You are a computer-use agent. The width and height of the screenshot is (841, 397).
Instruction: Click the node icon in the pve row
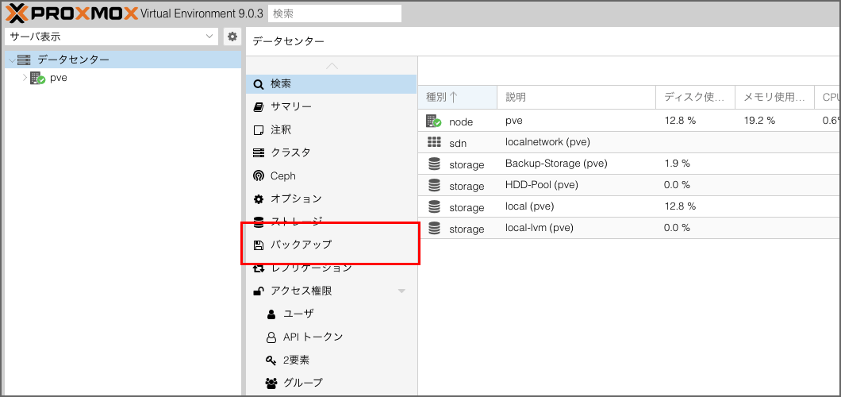pyautogui.click(x=433, y=121)
